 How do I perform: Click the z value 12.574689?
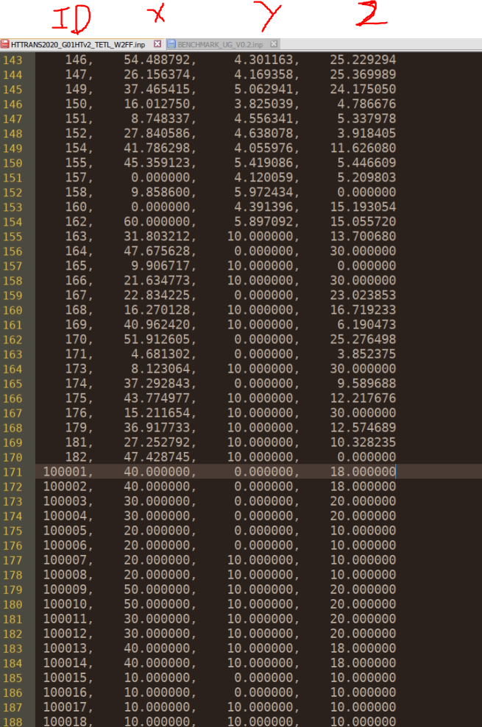(x=363, y=428)
